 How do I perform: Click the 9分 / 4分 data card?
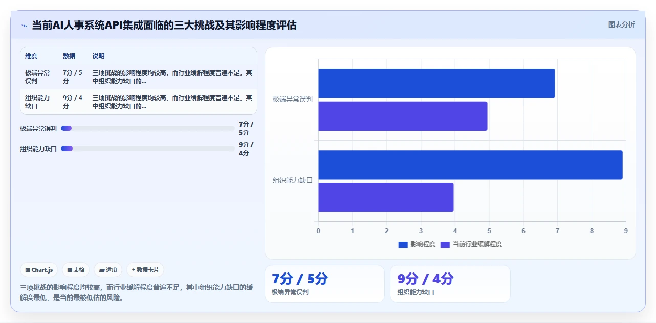tap(450, 284)
